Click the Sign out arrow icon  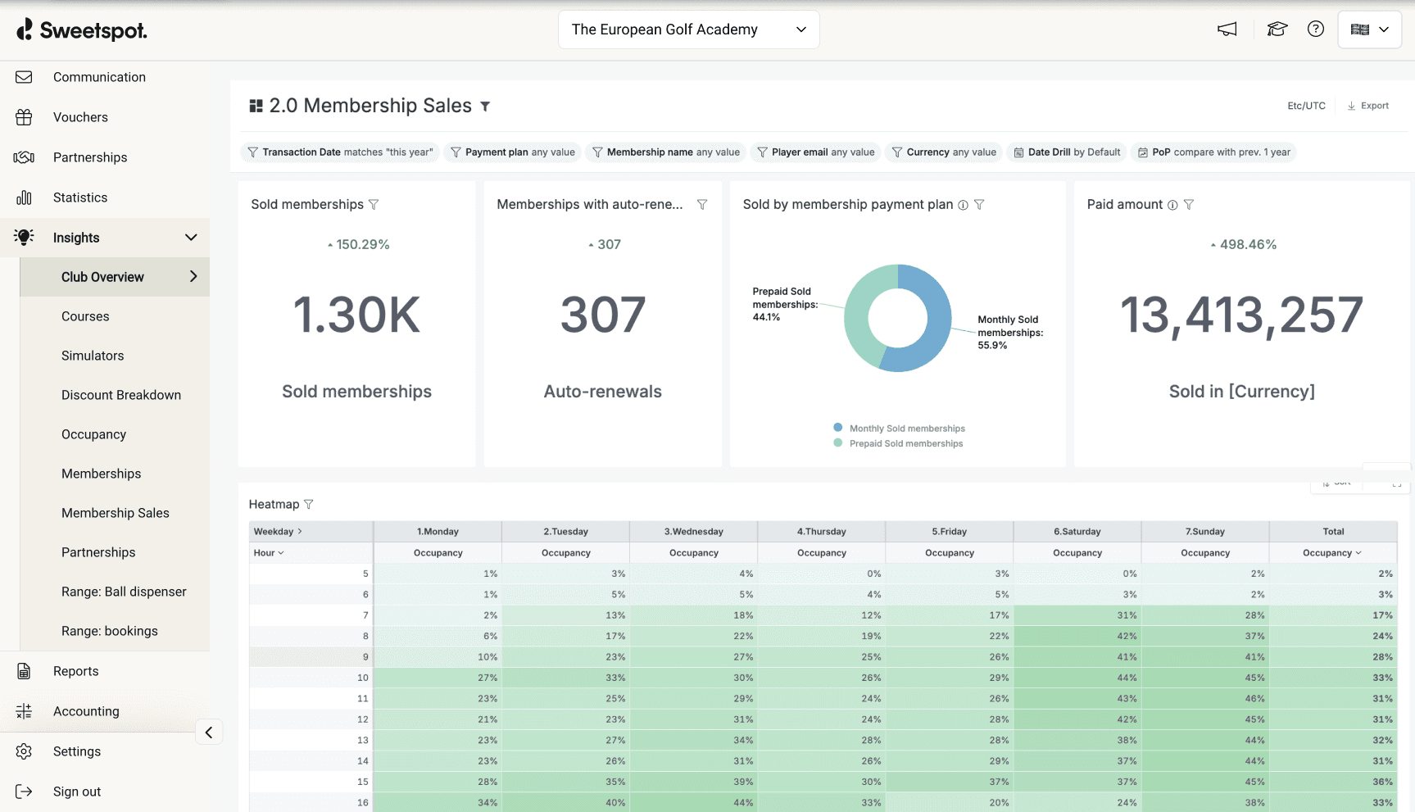[x=24, y=792]
